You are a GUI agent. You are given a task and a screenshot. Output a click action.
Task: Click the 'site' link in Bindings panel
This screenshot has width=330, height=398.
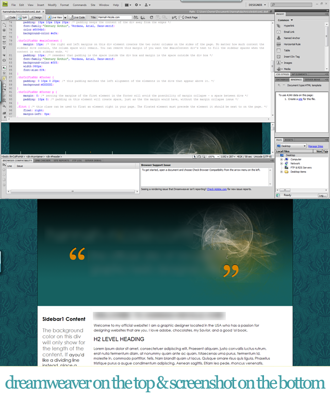300,100
